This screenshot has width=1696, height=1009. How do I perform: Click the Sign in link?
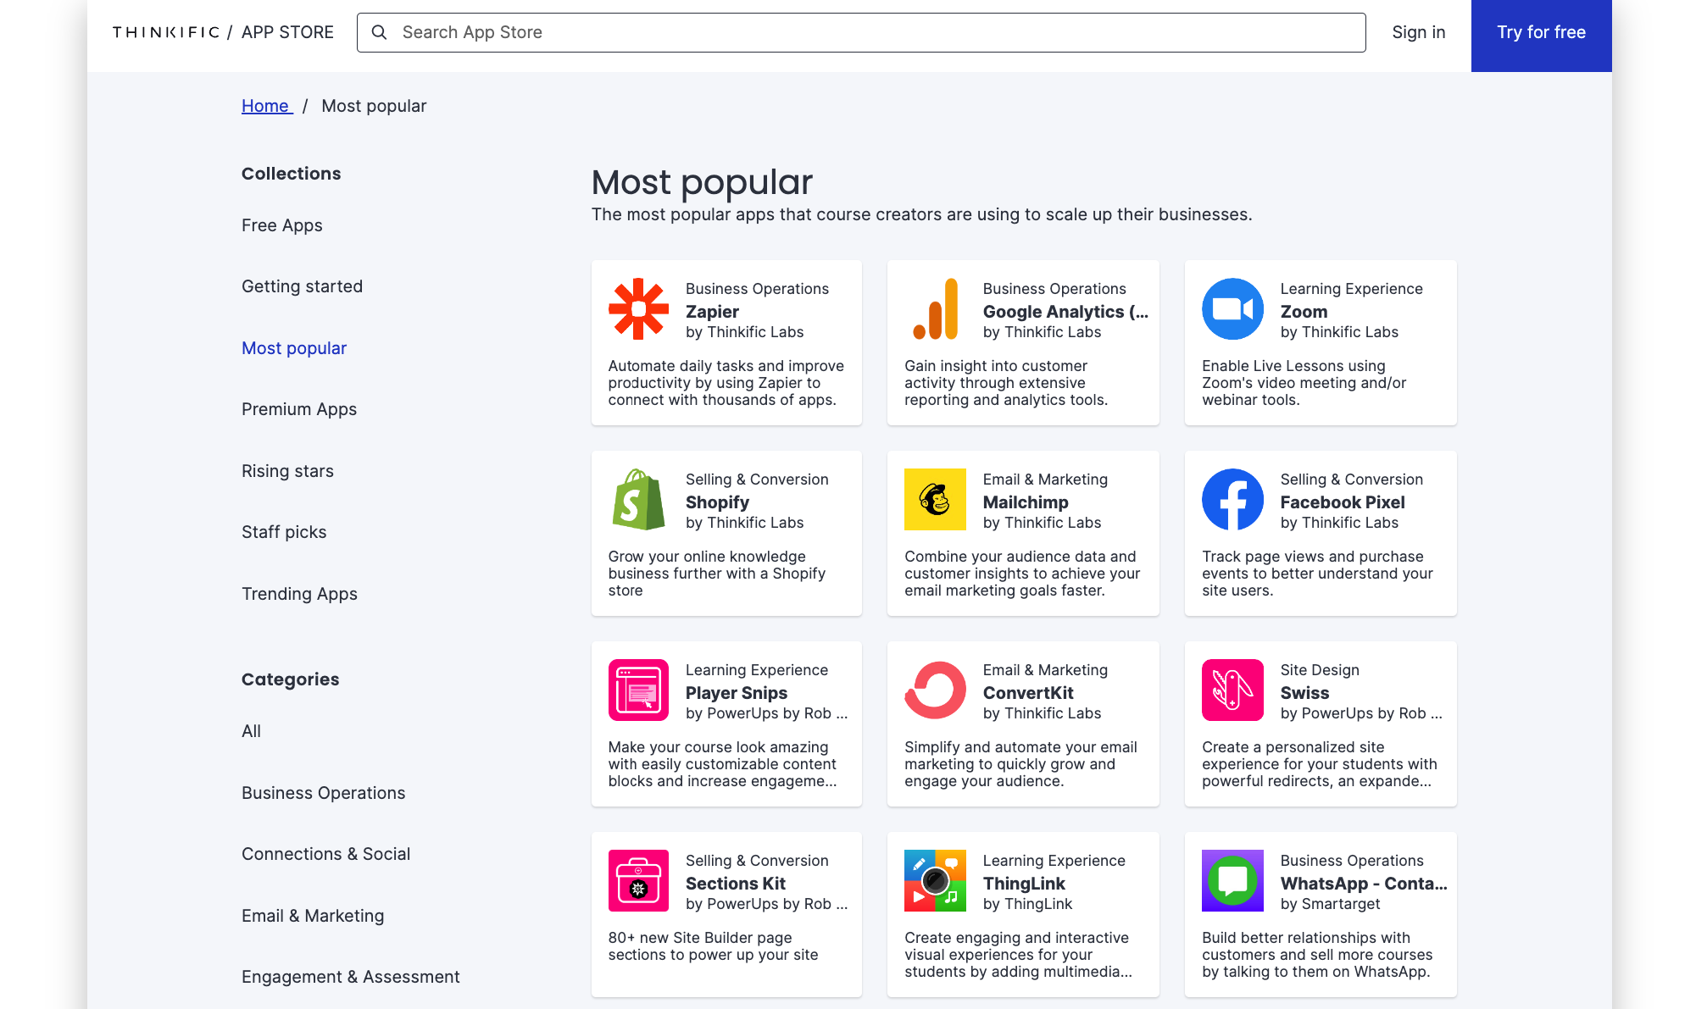tap(1419, 32)
